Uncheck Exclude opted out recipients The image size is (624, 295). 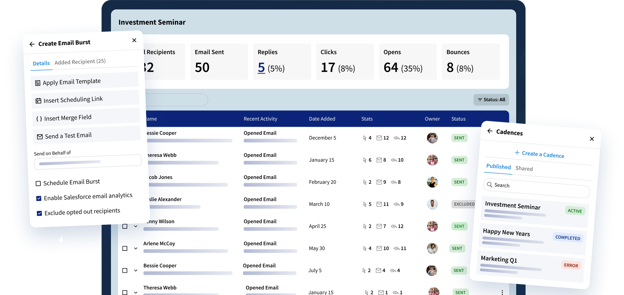(x=39, y=213)
